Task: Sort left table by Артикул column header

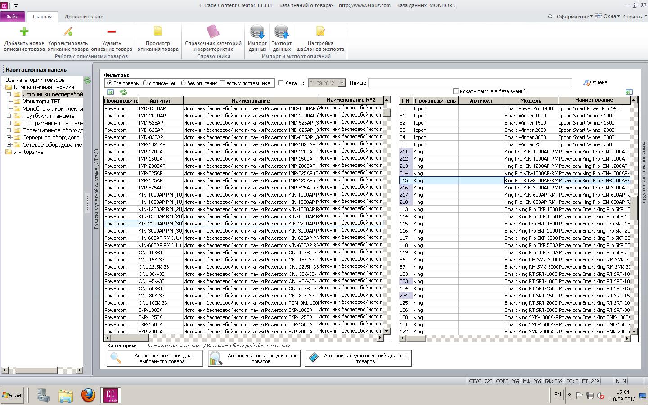Action: [161, 101]
